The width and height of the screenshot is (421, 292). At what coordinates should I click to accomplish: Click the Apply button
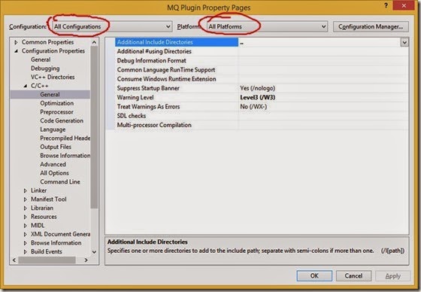[392, 276]
